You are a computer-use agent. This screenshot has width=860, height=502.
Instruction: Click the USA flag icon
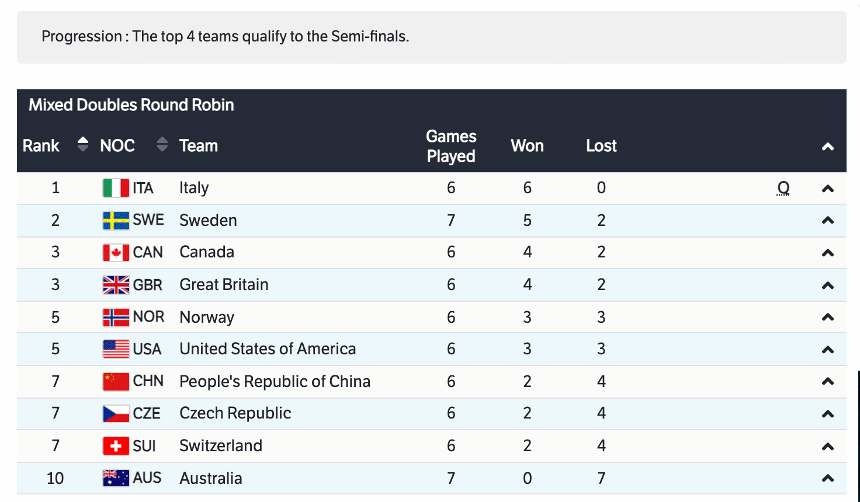click(116, 349)
